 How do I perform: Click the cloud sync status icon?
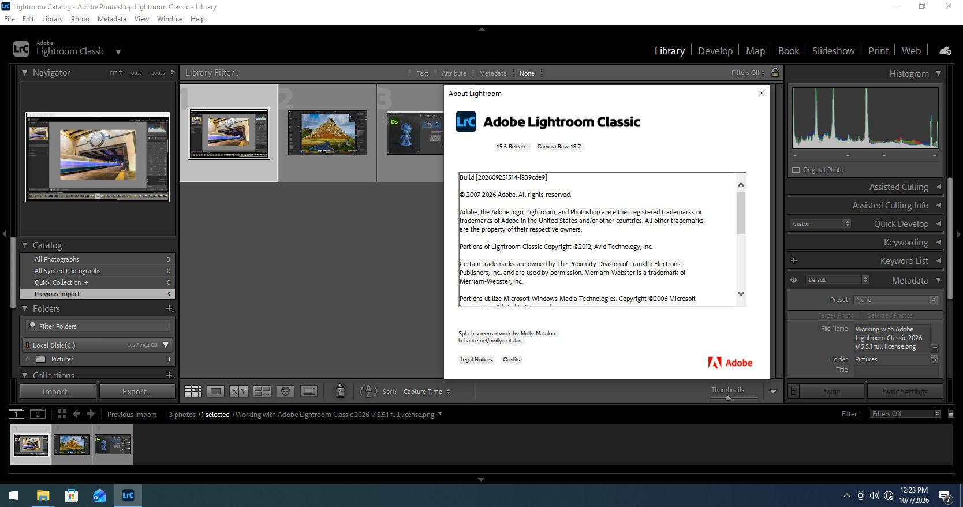945,51
